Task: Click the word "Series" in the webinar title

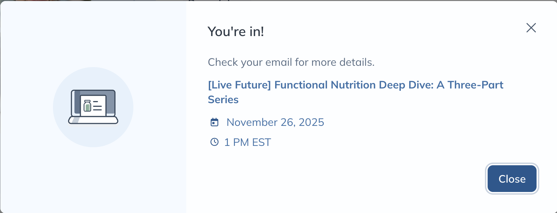Action: click(x=223, y=99)
